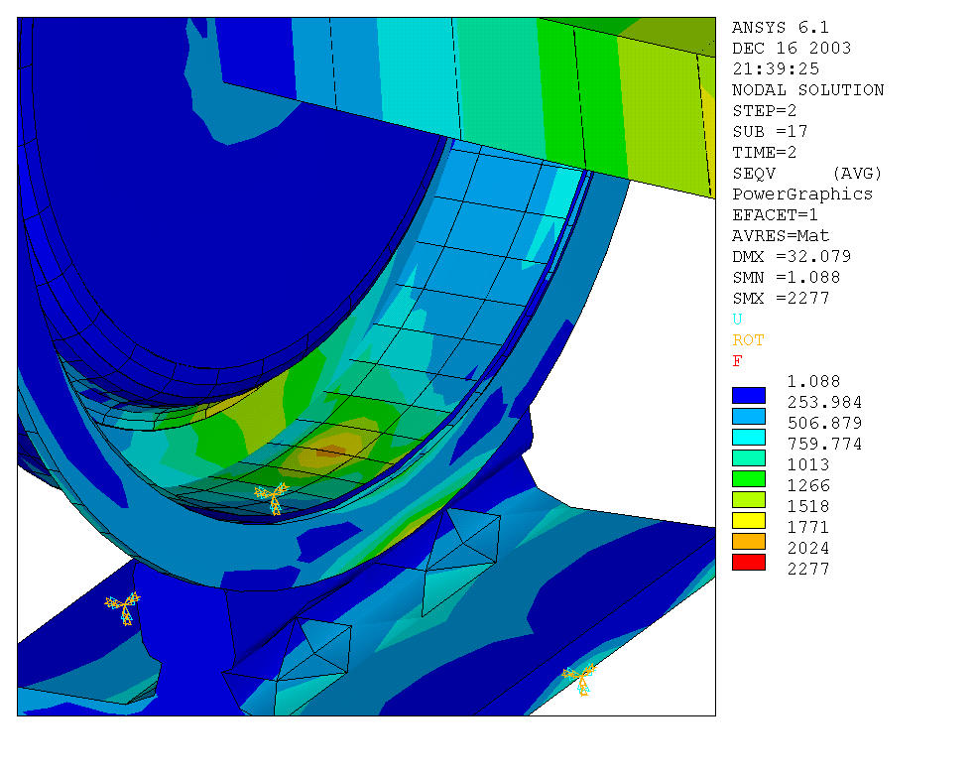977x777 pixels.
Task: Select the green legend swatch near 1013
Action: 748,478
